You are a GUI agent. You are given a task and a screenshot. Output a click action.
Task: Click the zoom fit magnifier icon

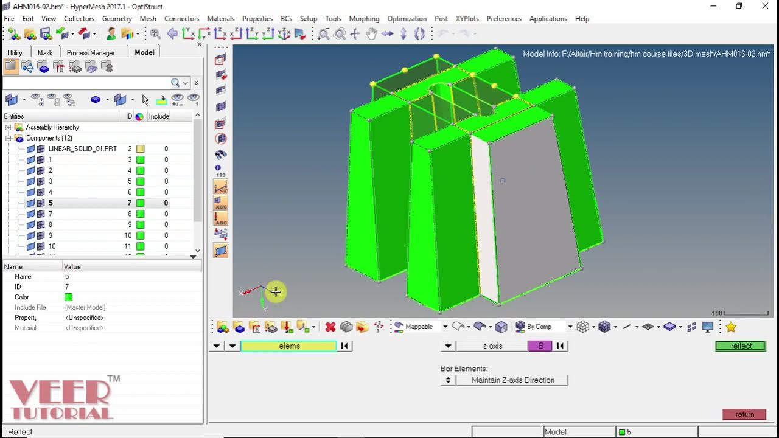point(155,34)
